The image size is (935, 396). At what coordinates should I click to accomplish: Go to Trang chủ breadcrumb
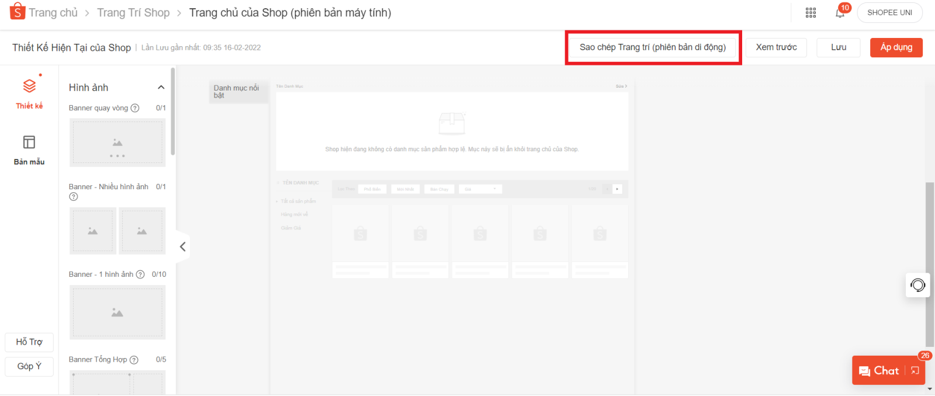[53, 13]
